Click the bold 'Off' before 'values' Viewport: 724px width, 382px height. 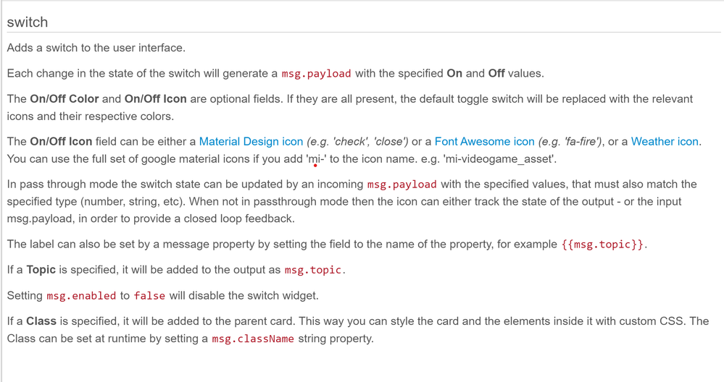496,73
